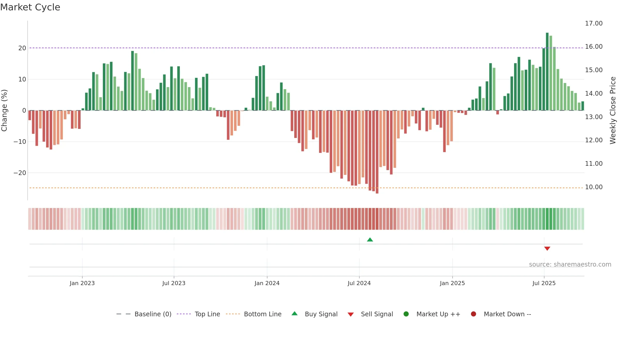Click the 10.00 price axis value
The width and height of the screenshot is (620, 348).
pyautogui.click(x=594, y=187)
